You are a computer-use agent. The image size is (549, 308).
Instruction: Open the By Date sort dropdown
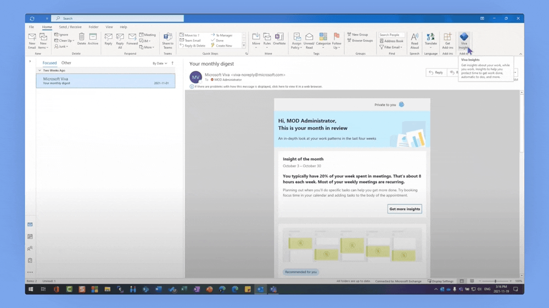pos(160,63)
